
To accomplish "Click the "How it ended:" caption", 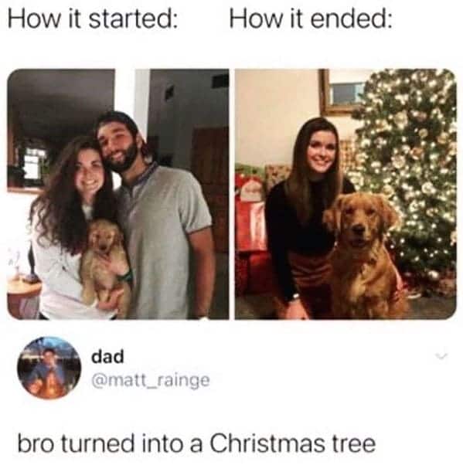I will click(311, 20).
